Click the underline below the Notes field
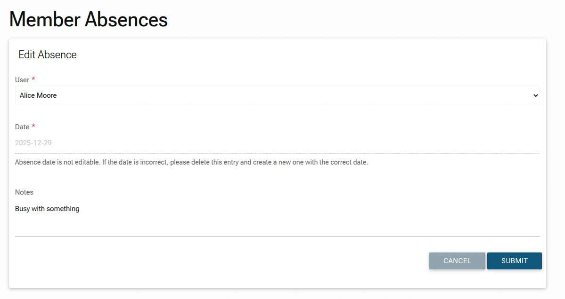This screenshot has height=299, width=565. pyautogui.click(x=277, y=236)
